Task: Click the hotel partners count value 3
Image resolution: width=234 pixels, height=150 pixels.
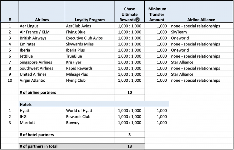Action: [129, 134]
